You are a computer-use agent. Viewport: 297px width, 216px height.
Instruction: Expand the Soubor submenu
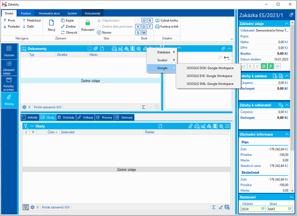click(x=162, y=60)
